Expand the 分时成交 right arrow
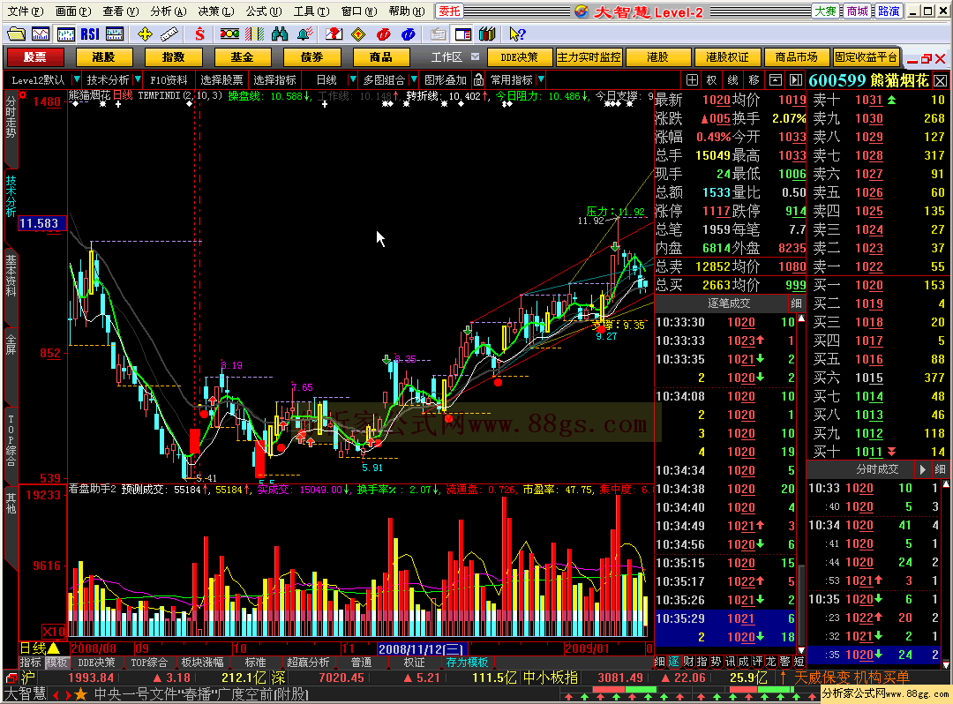Screen dimensions: 953x704 tap(923, 469)
